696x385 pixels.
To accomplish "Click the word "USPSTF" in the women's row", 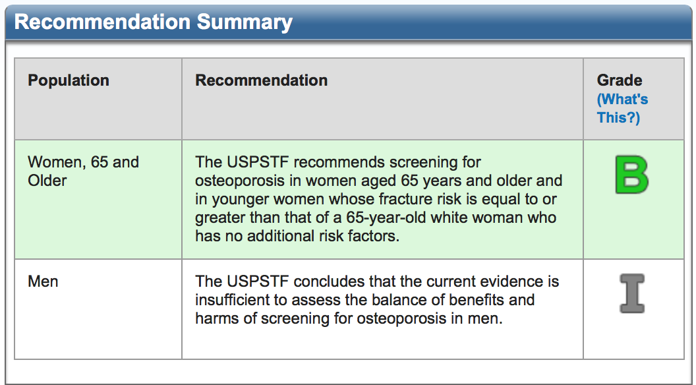I will 258,162.
